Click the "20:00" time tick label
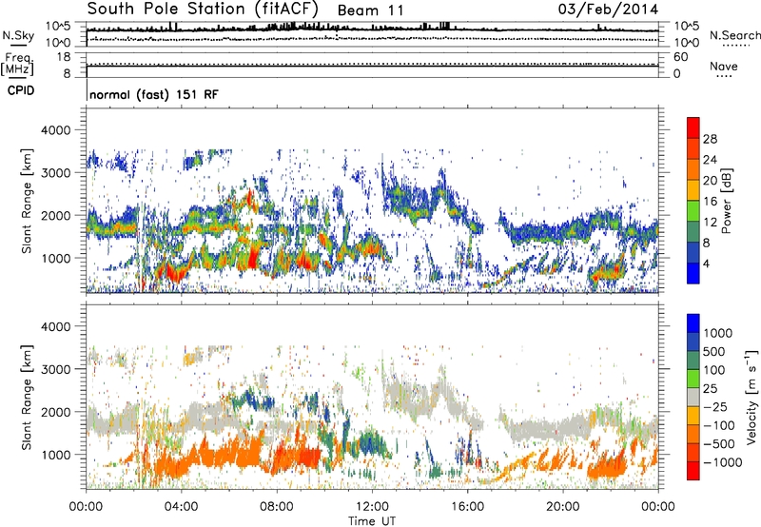This screenshot has height=527, width=761. tap(562, 507)
